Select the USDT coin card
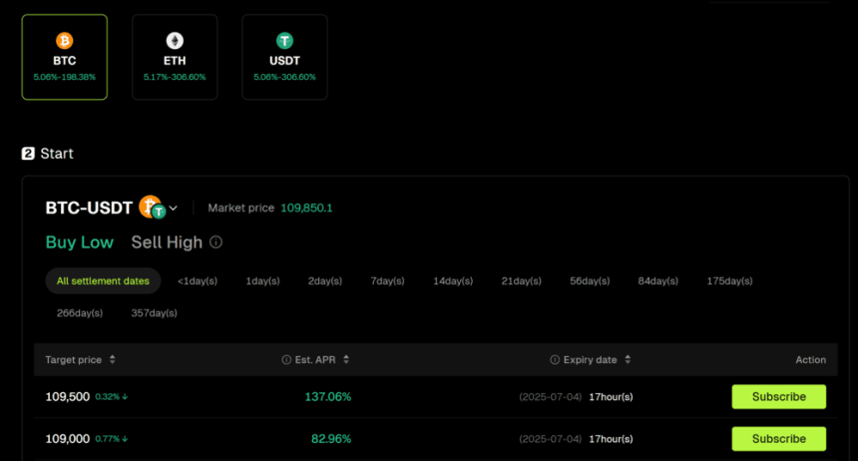The height and width of the screenshot is (461, 858). (x=284, y=57)
